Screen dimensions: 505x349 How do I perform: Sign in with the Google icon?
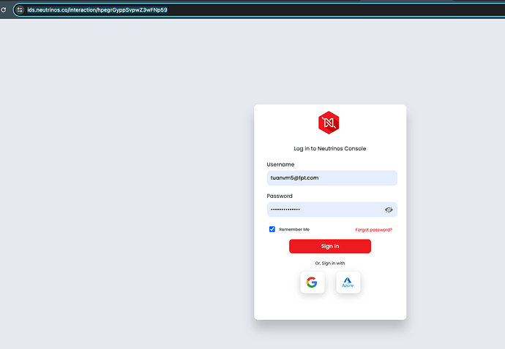coord(313,283)
